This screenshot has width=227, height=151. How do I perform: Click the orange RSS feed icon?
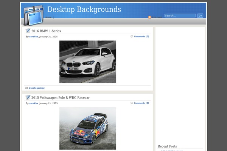click(x=149, y=17)
